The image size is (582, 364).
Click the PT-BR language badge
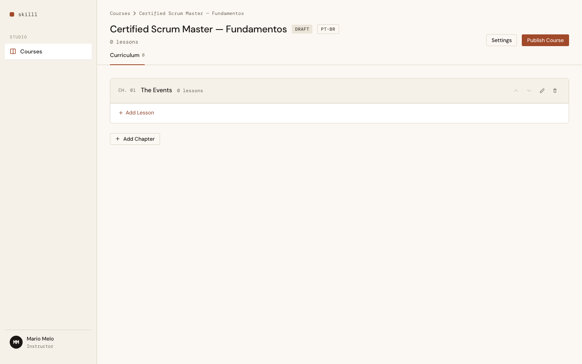click(328, 29)
